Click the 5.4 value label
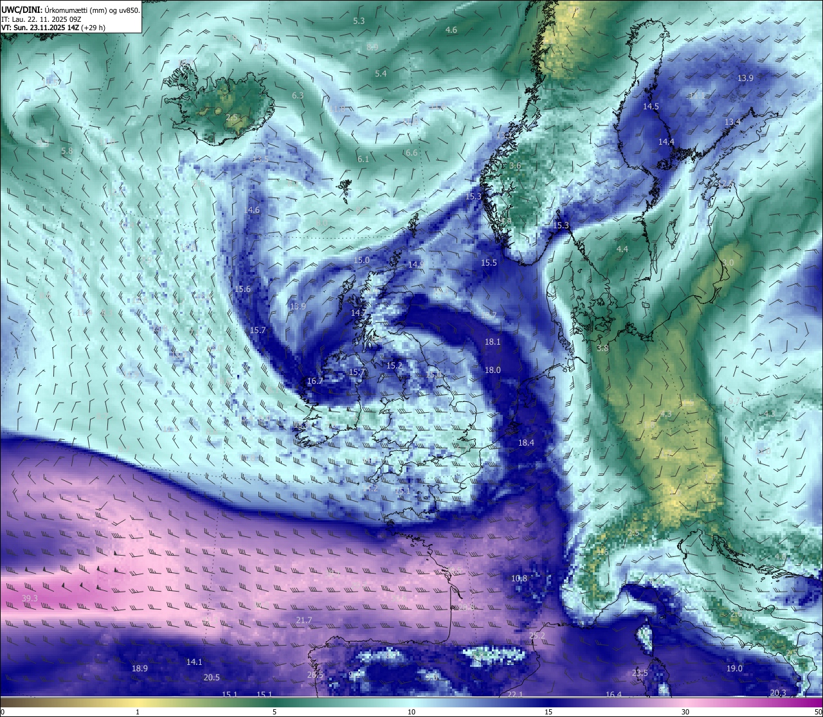The width and height of the screenshot is (823, 717). 381,73
